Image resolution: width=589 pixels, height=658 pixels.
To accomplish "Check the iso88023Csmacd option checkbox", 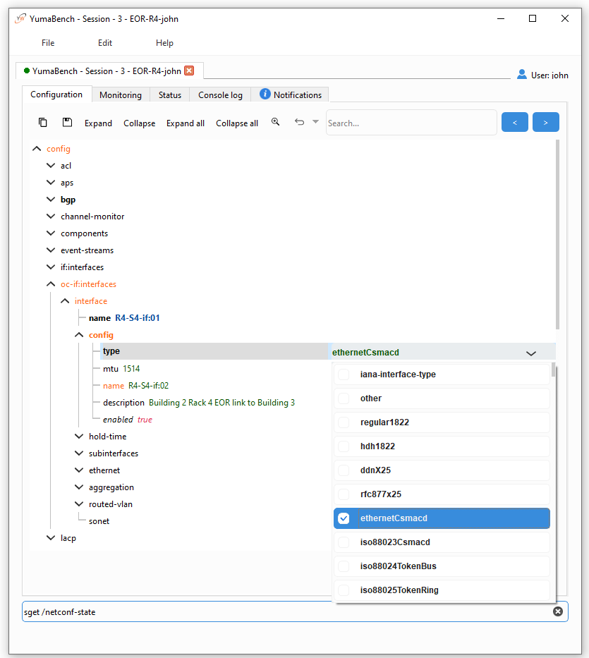I will [x=344, y=542].
